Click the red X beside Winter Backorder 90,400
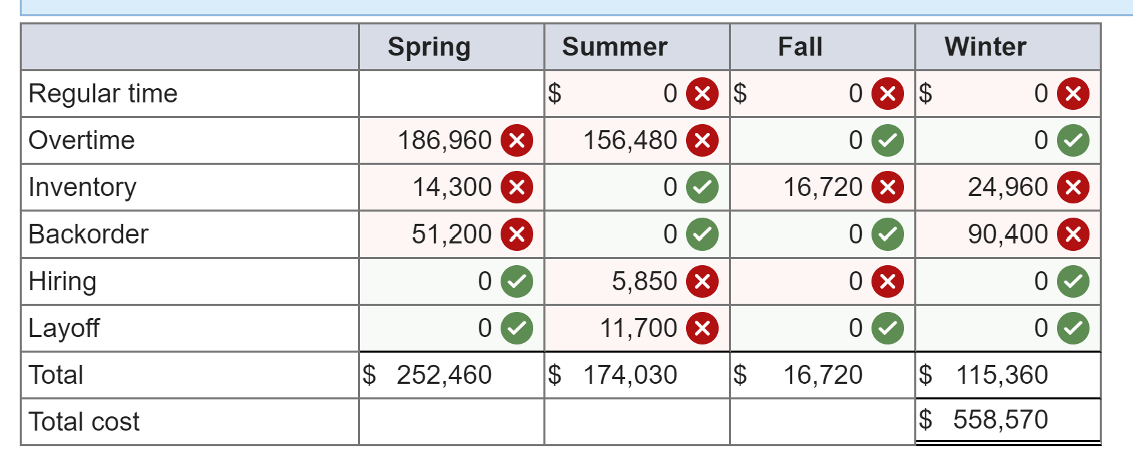 1073,234
